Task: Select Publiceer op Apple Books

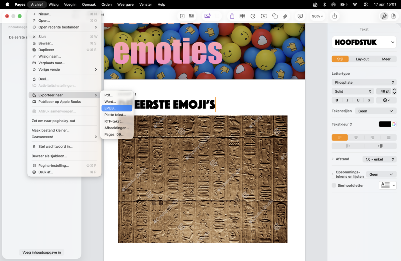Action: click(x=59, y=102)
